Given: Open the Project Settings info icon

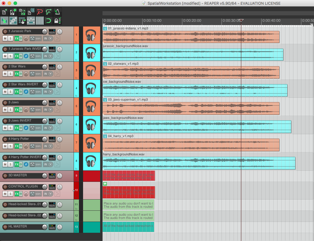Looking at the screenshot, I should 31,12.
